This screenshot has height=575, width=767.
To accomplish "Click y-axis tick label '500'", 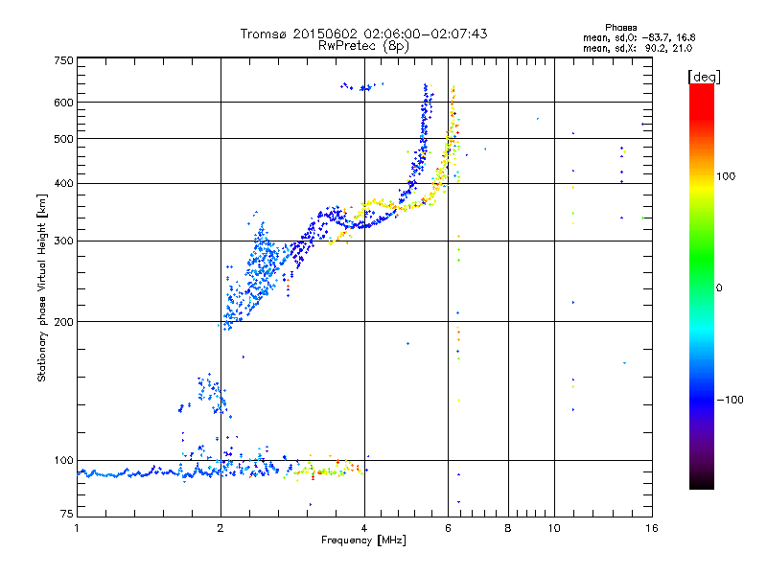I will click(x=63, y=139).
